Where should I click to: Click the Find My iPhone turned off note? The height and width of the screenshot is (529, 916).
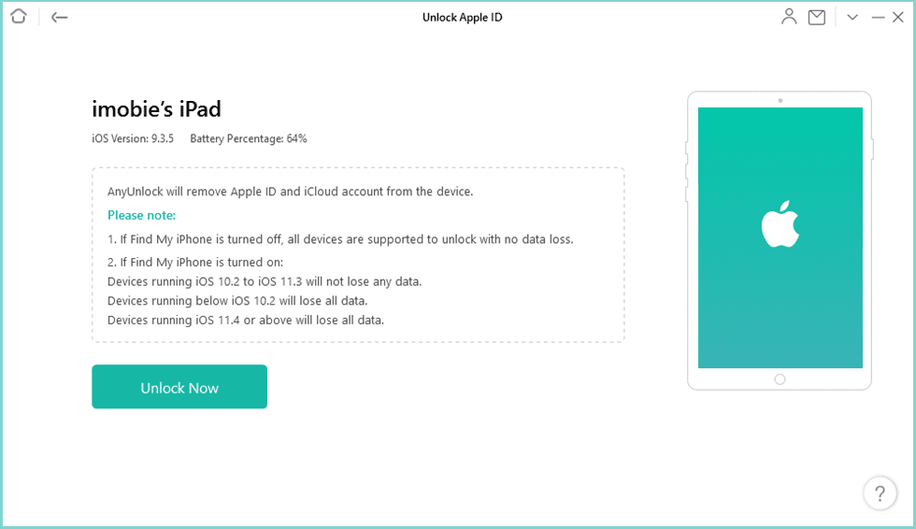coord(340,239)
